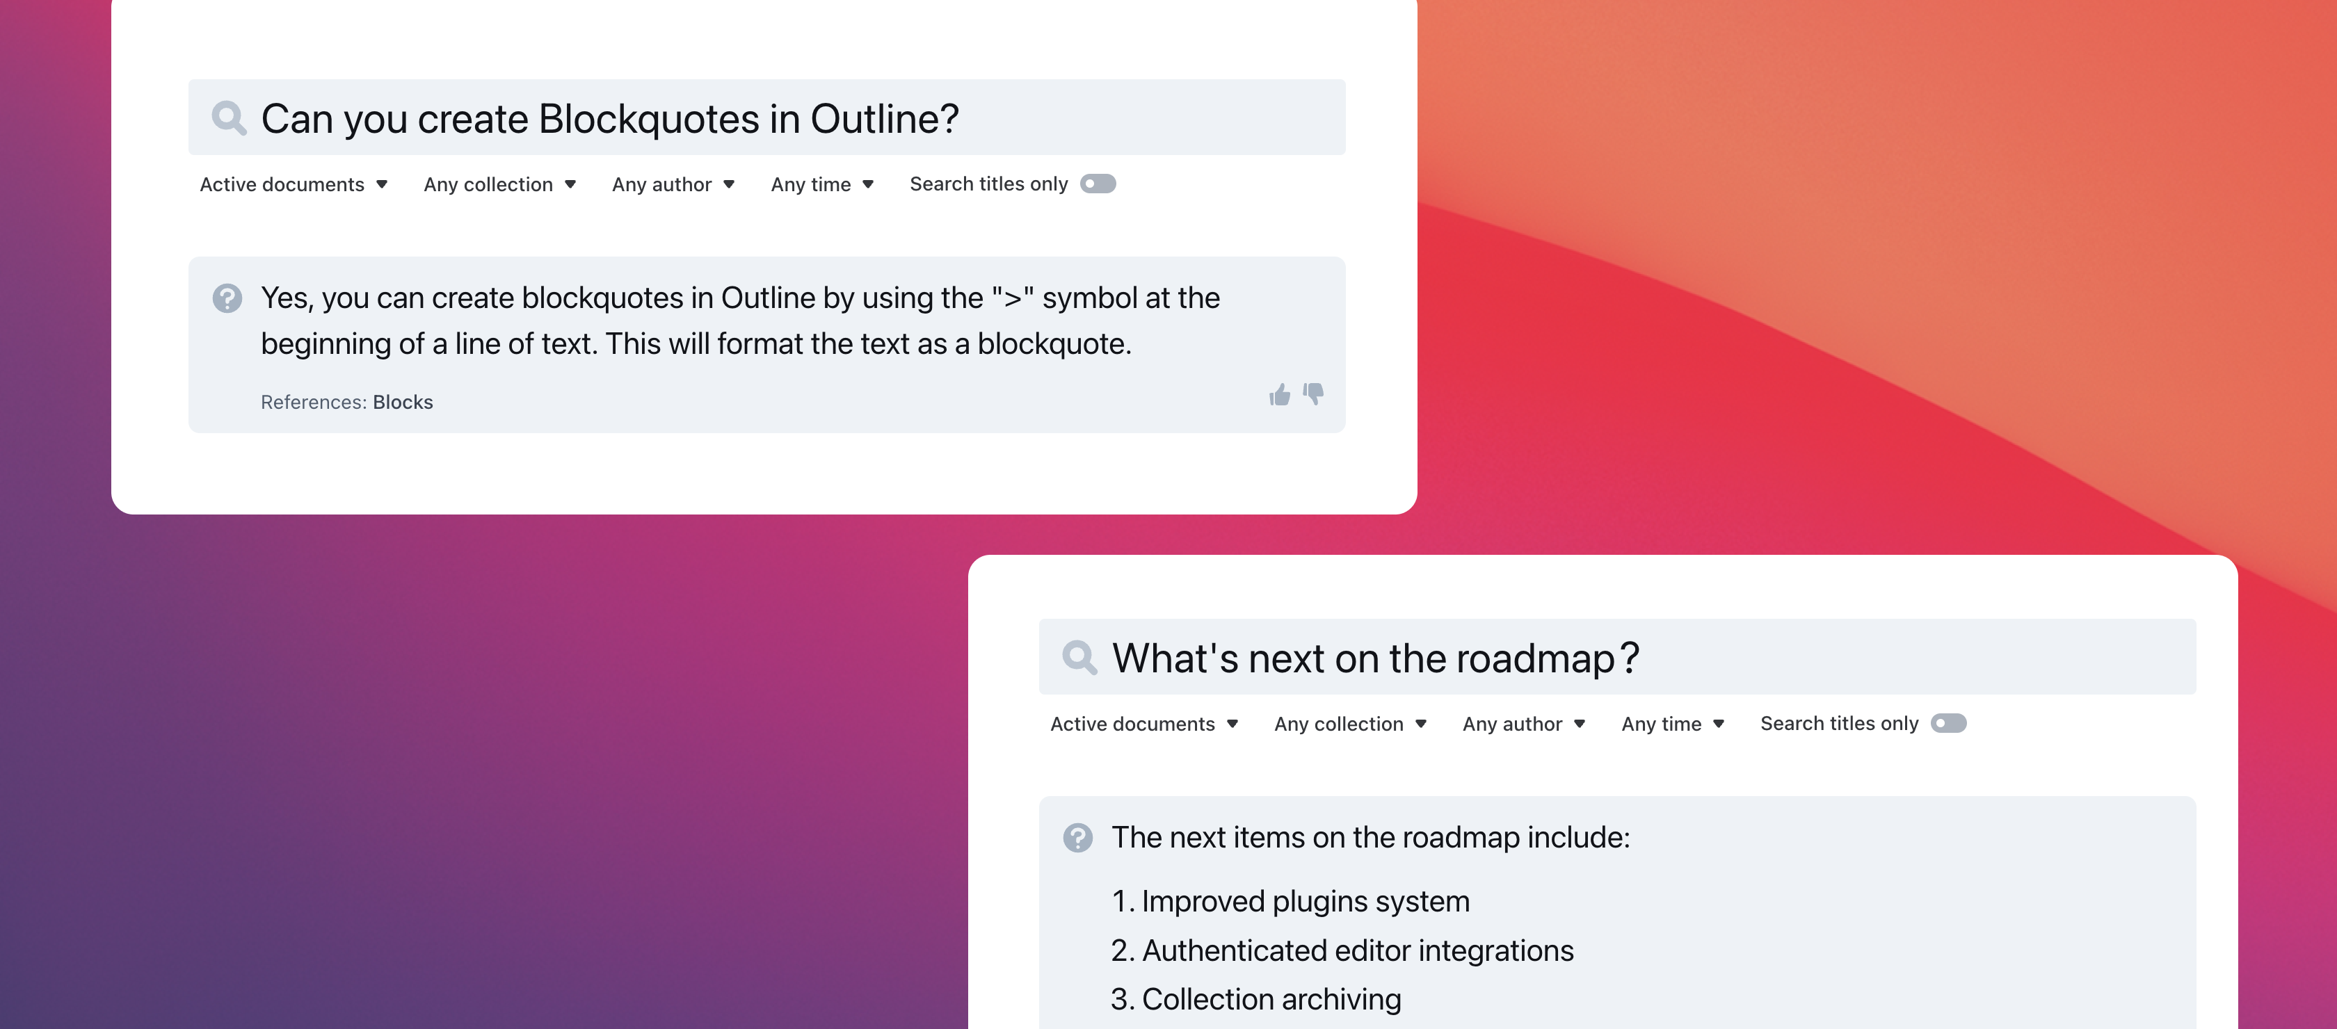Click inside the top search input field
Screen dimensions: 2337x1029
(x=769, y=118)
